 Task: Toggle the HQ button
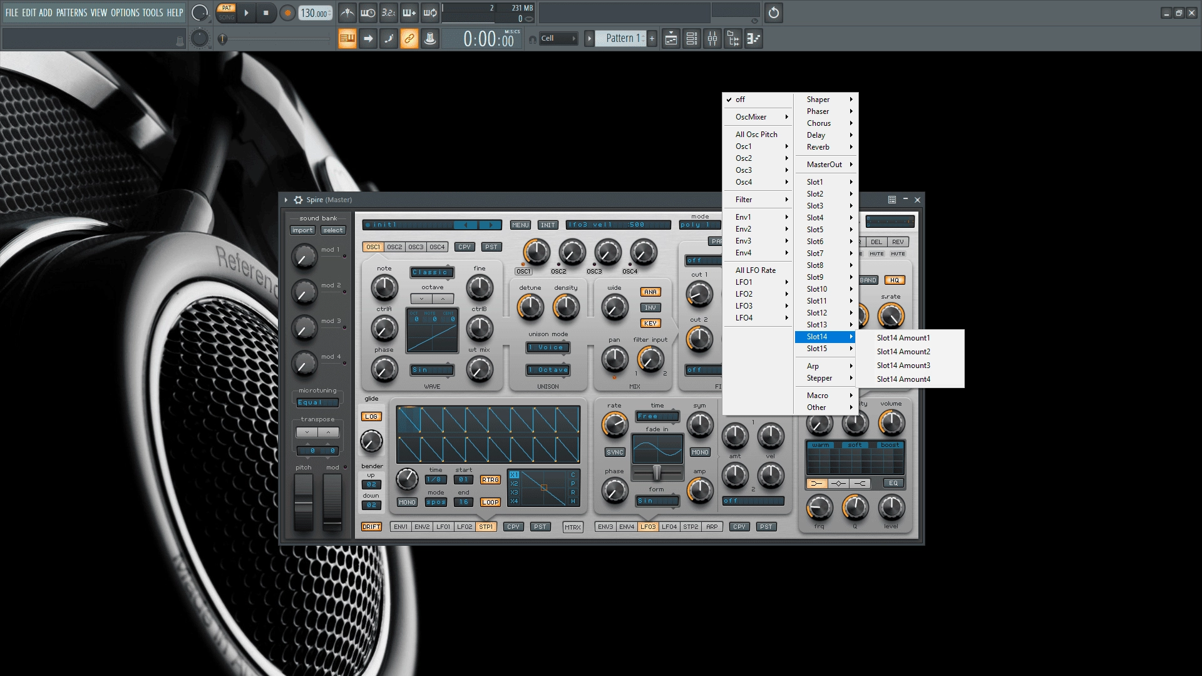click(x=895, y=280)
